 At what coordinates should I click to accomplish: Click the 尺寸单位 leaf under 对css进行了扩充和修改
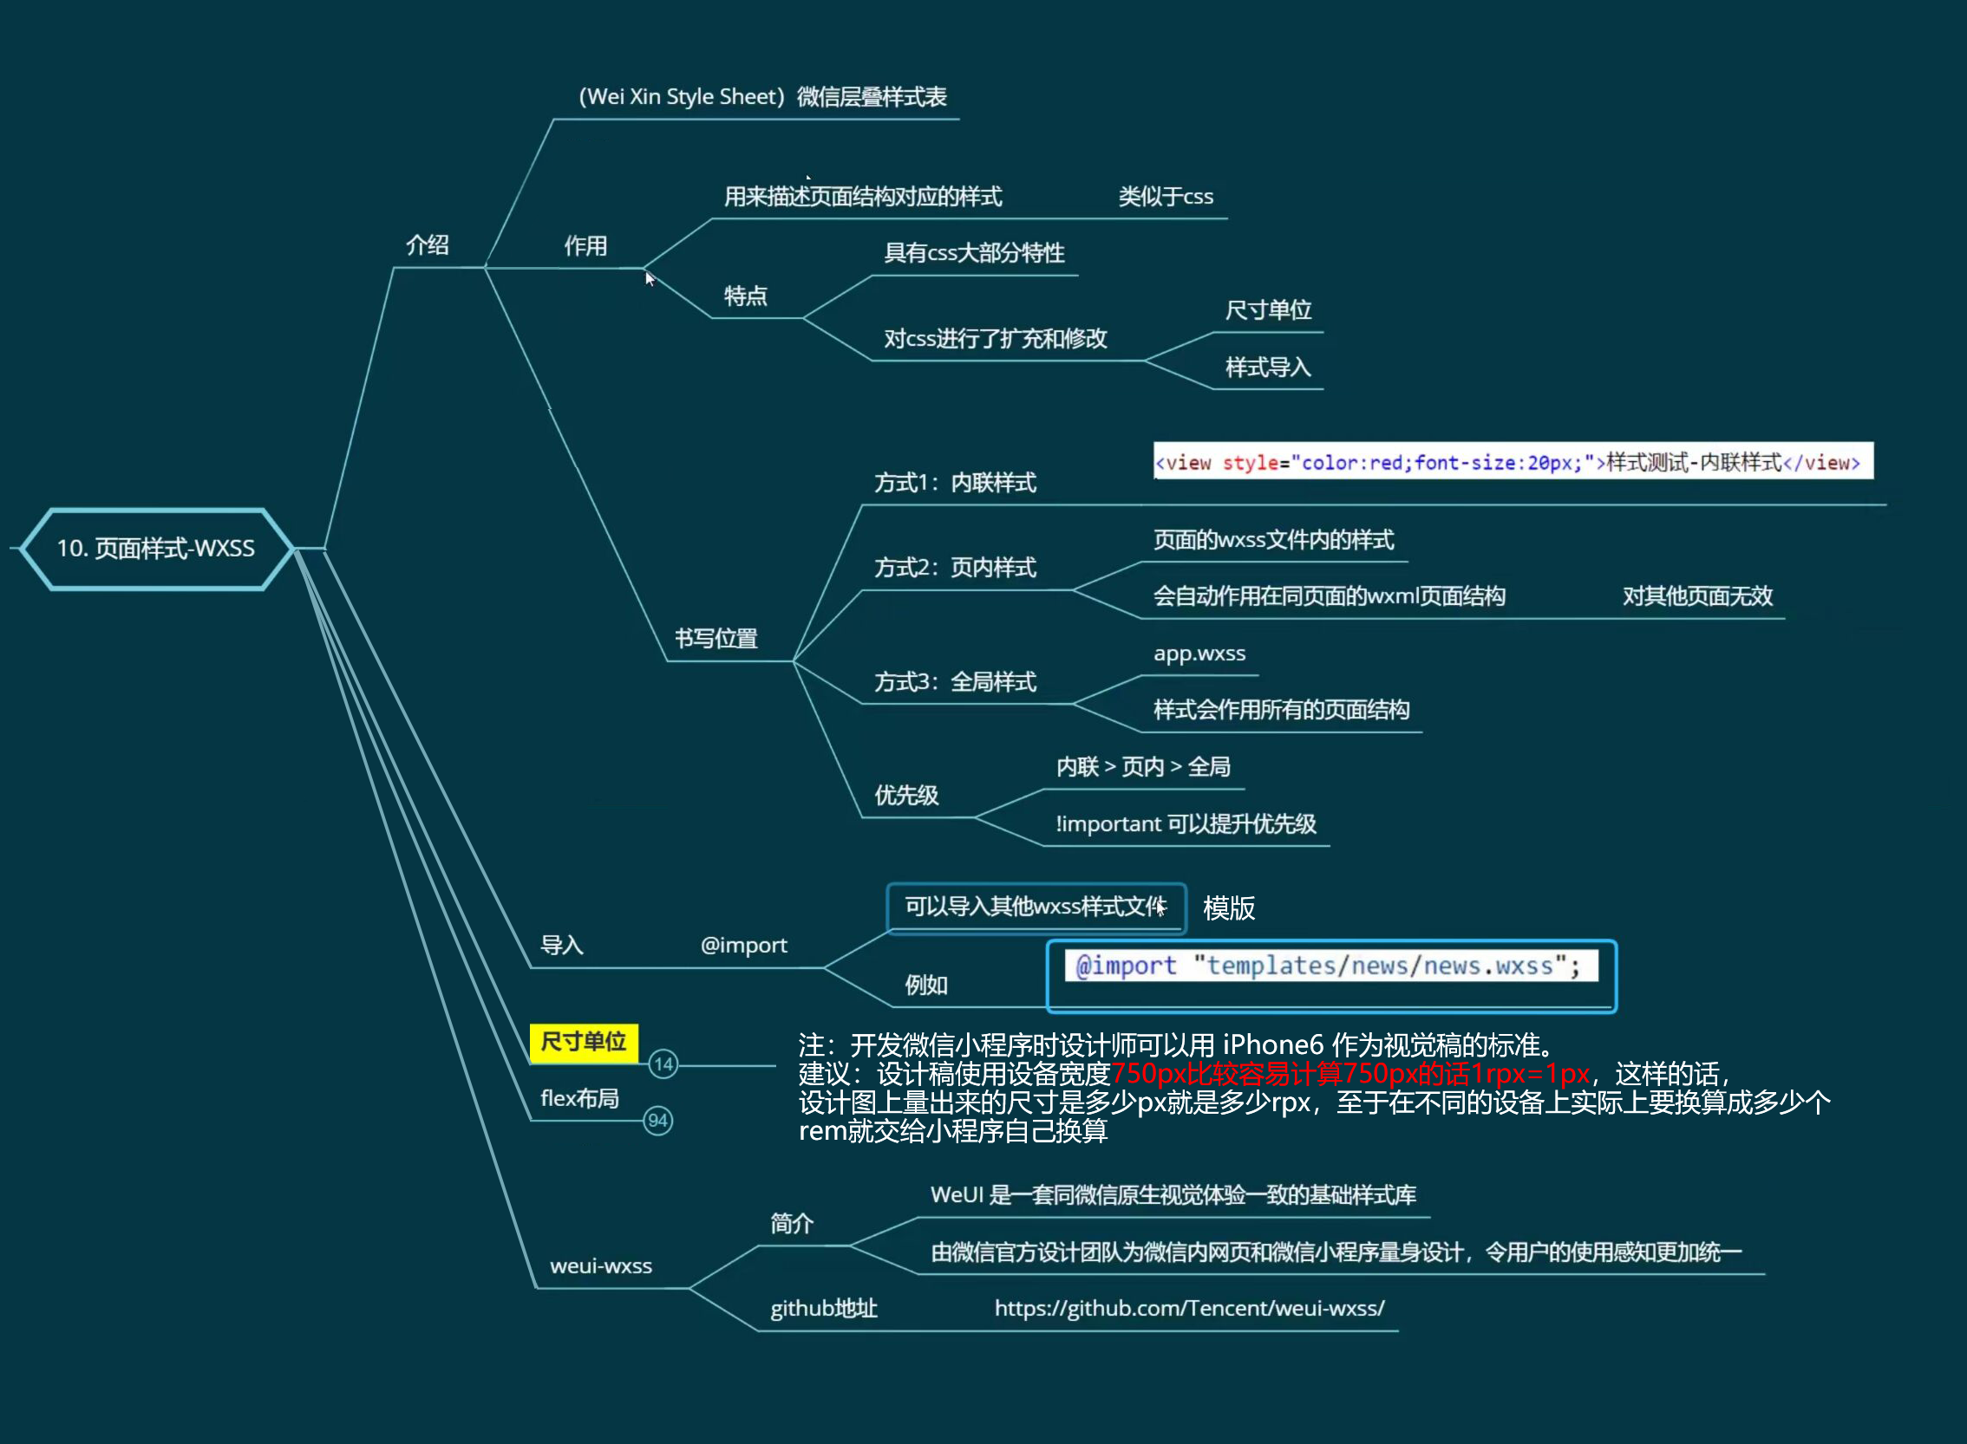[1268, 309]
